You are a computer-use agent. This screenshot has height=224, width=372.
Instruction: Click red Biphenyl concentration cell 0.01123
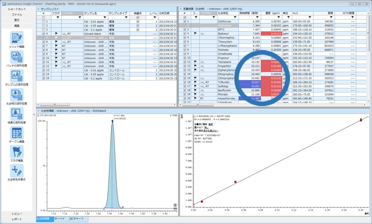(x=272, y=33)
